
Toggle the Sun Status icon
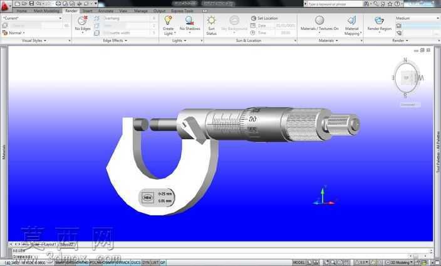click(211, 21)
